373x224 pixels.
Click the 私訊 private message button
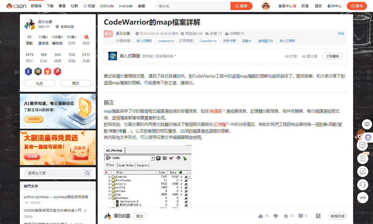click(x=40, y=83)
